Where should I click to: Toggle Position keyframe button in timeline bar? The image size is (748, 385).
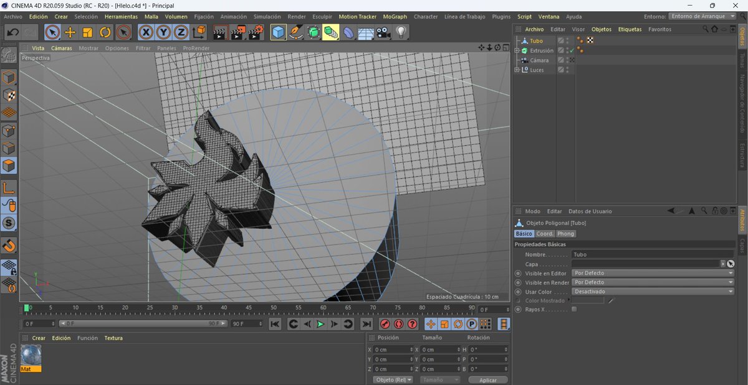pos(431,324)
